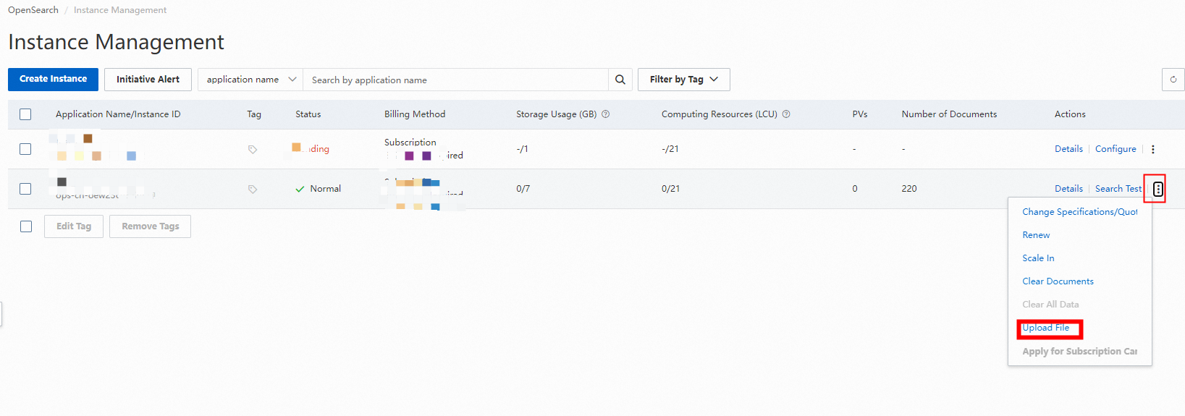
Task: Show Storage Usage help tooltip icon
Action: [x=606, y=114]
